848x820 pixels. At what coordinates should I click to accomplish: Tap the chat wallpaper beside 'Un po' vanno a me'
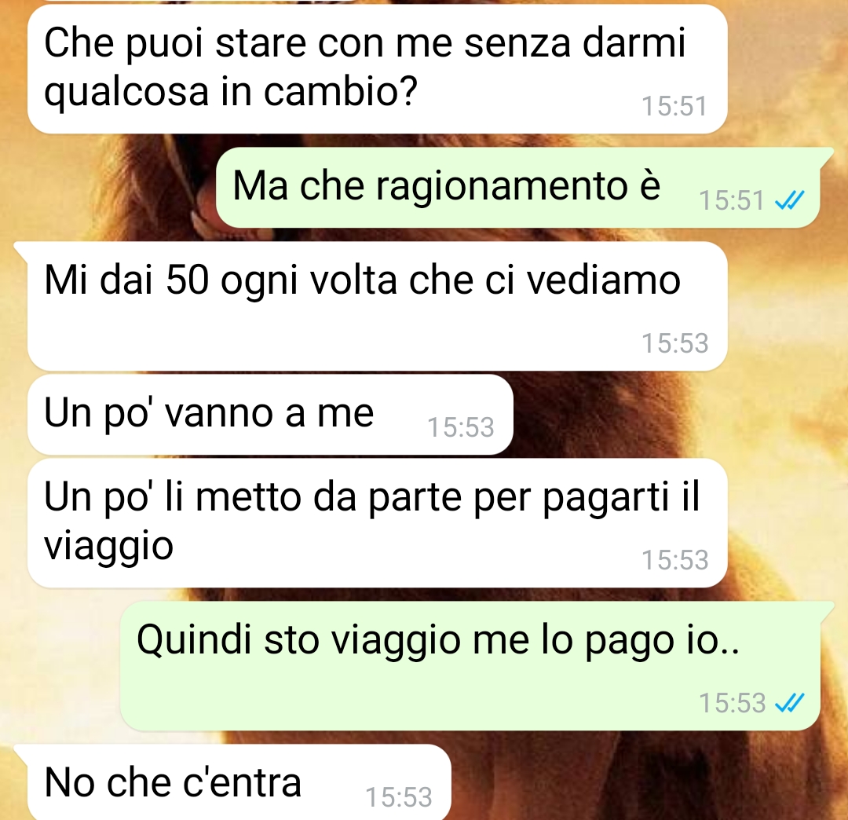tap(676, 415)
